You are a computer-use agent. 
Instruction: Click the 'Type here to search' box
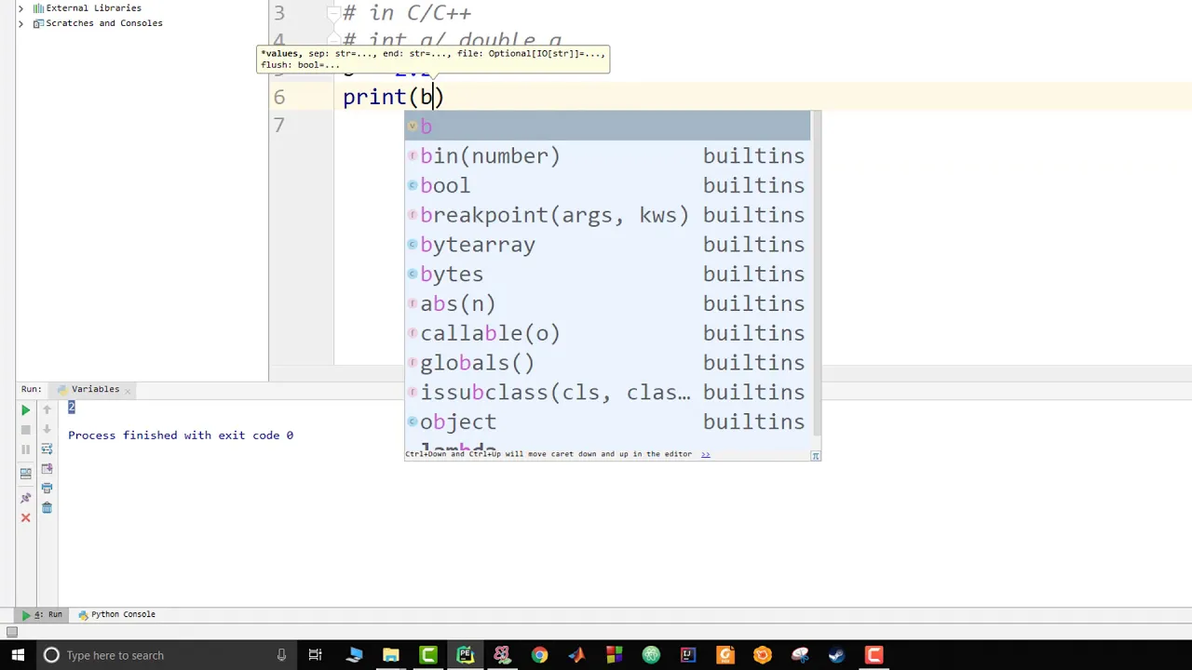[x=166, y=655]
